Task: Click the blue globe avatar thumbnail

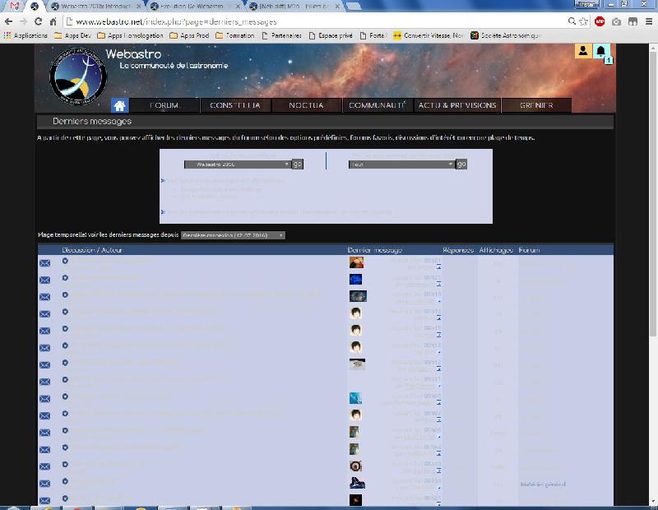Action: [355, 279]
